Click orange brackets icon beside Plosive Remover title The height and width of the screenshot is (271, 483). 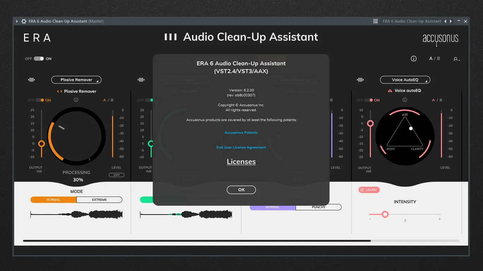59,91
